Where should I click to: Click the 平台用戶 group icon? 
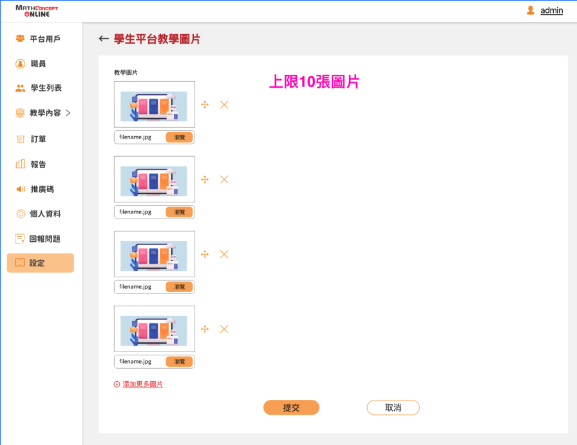pos(20,38)
